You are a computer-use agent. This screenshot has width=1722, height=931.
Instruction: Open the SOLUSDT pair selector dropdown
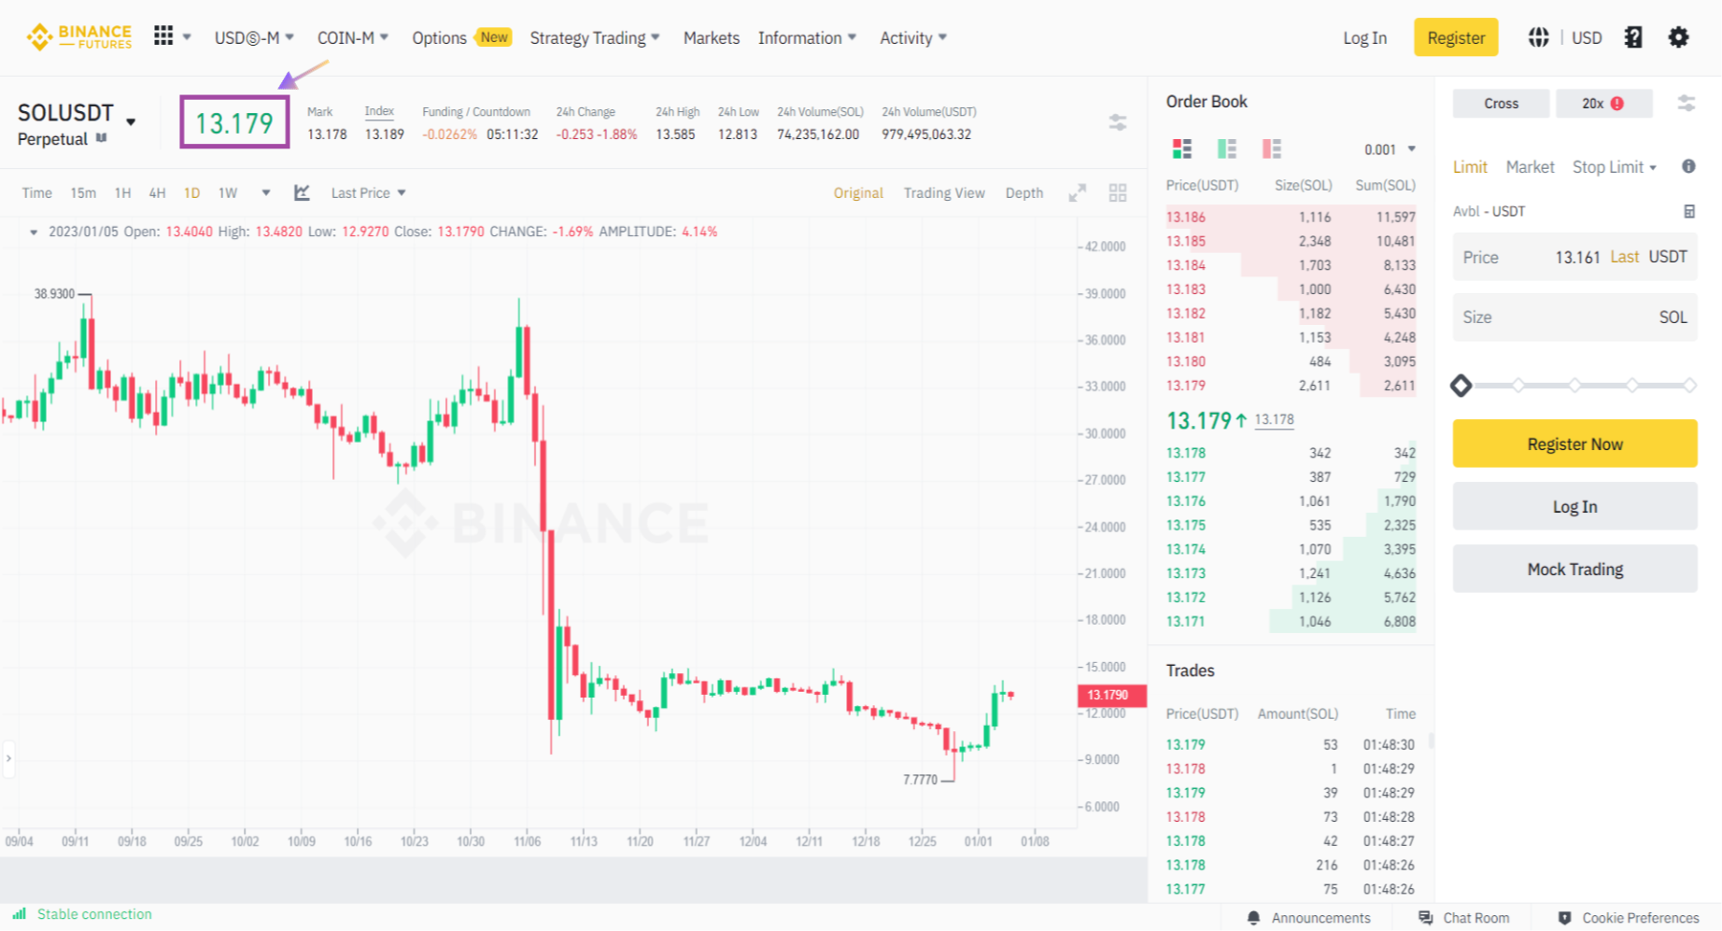coord(131,121)
